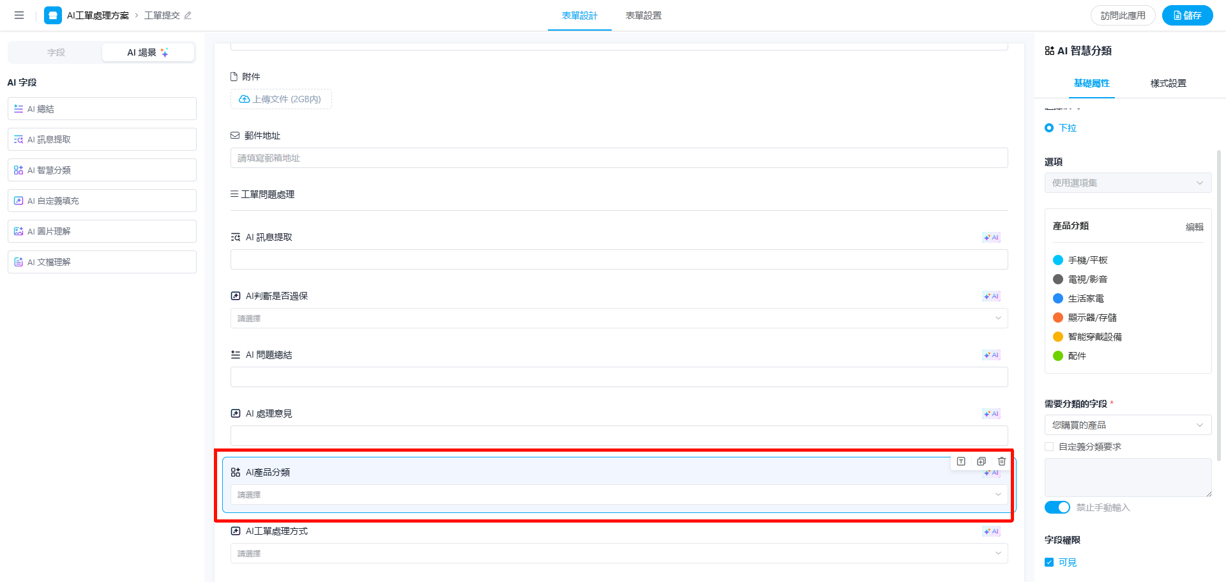This screenshot has width=1226, height=582.
Task: Expand the 您購買的產品 field dropdown
Action: coord(1127,425)
